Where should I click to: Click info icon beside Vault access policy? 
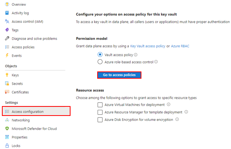(136, 55)
